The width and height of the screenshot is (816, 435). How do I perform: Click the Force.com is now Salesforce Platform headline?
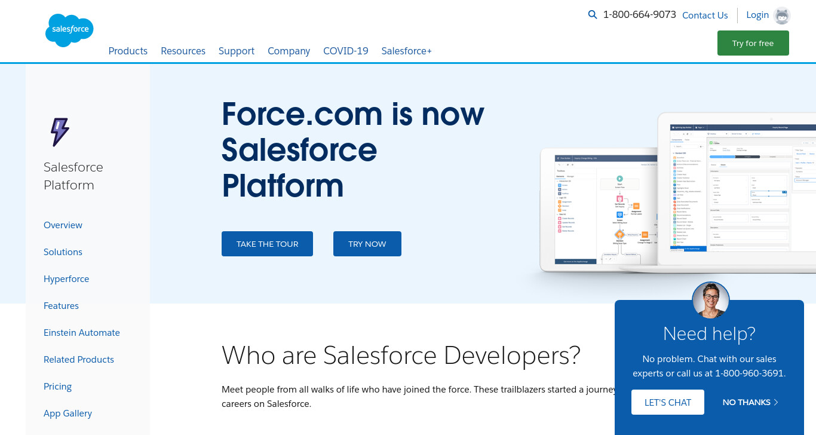[x=353, y=149]
